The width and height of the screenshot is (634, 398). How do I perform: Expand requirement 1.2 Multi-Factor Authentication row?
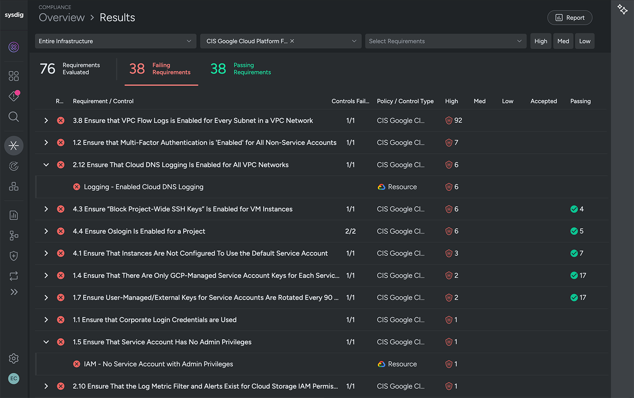[x=46, y=143]
